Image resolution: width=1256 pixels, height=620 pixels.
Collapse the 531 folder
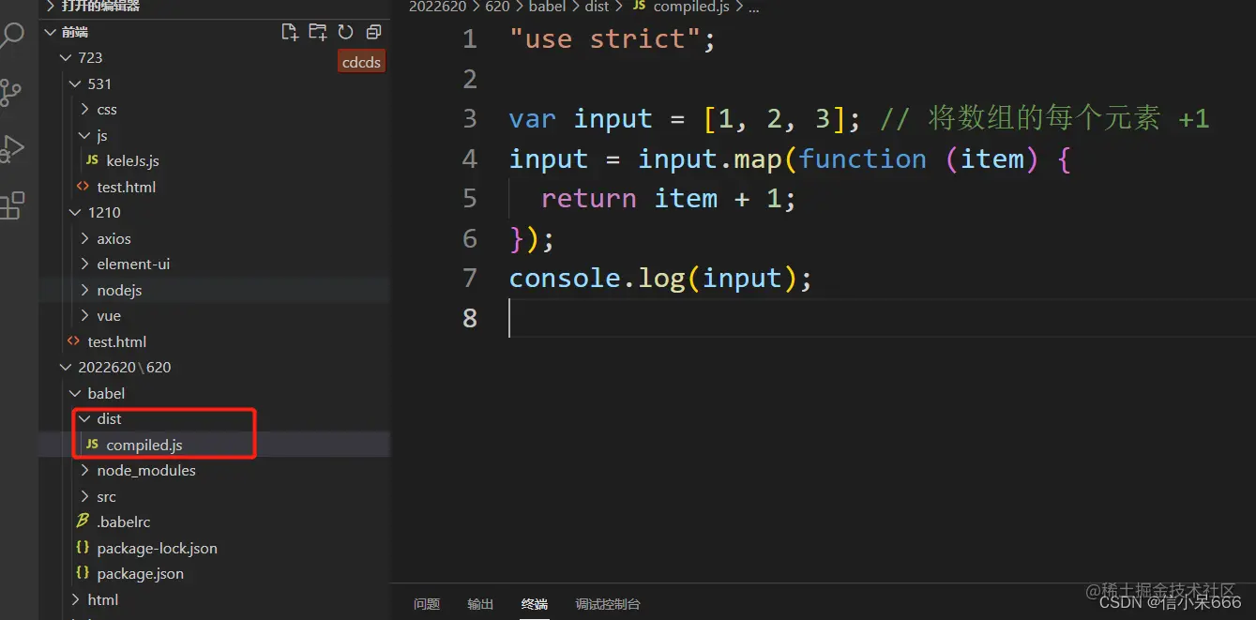click(99, 83)
